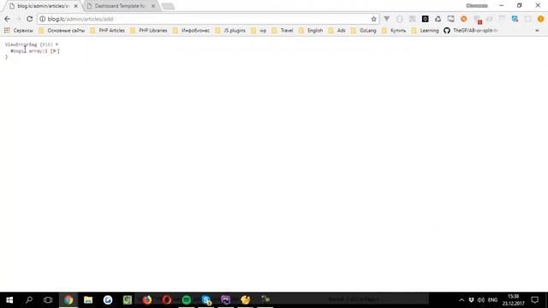The image size is (548, 308).
Task: Open Spotify from the taskbar
Action: pos(187,299)
